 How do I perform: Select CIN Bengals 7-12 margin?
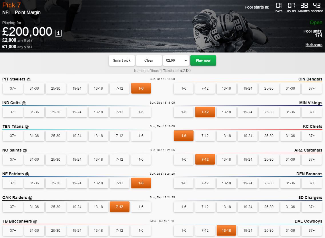(205, 88)
